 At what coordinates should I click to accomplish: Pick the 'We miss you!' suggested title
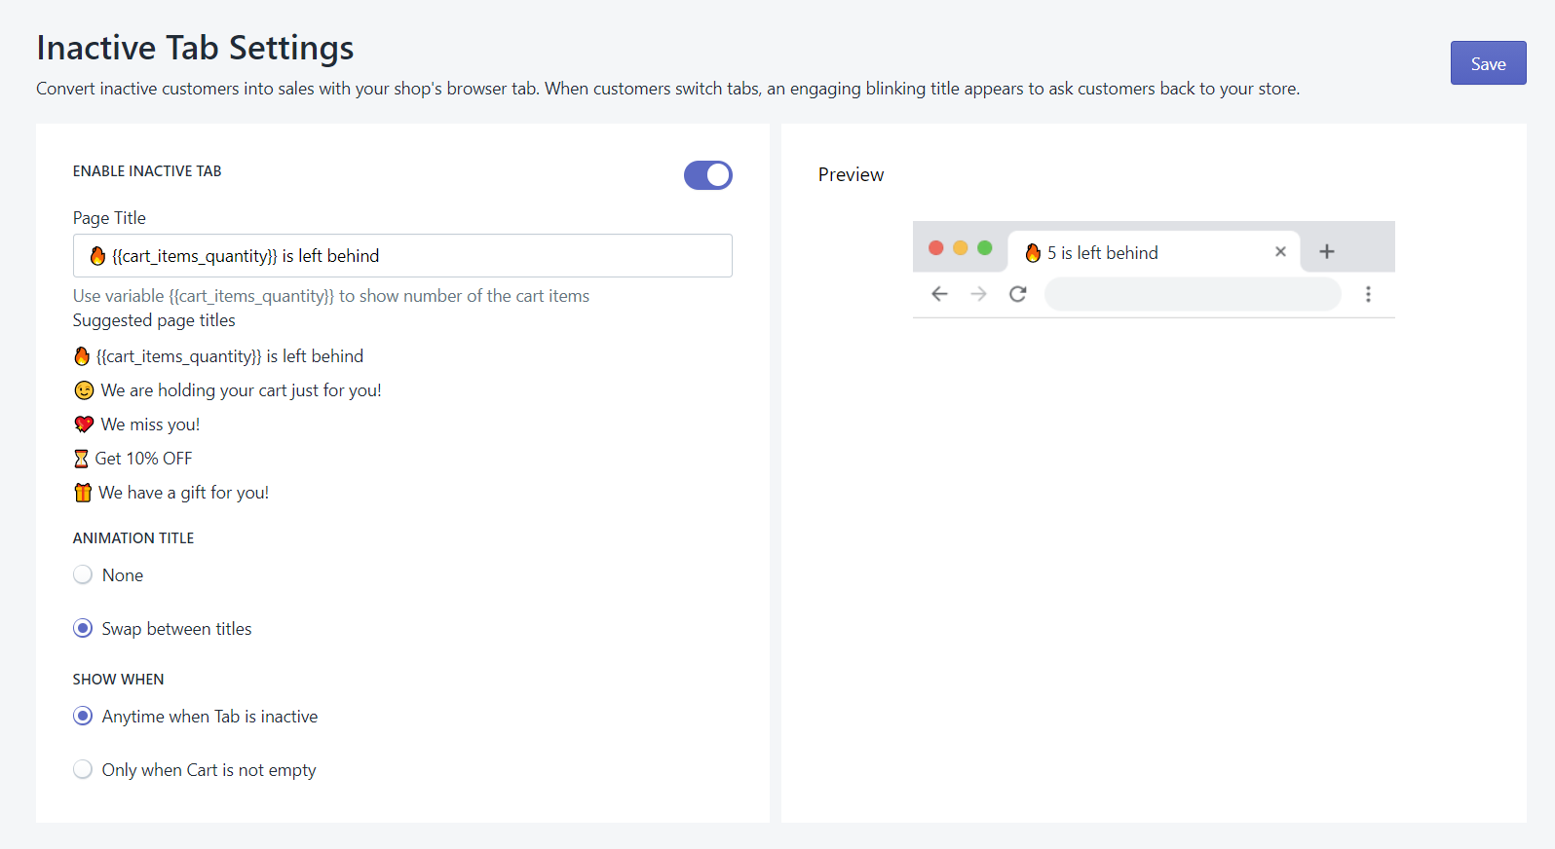150,424
